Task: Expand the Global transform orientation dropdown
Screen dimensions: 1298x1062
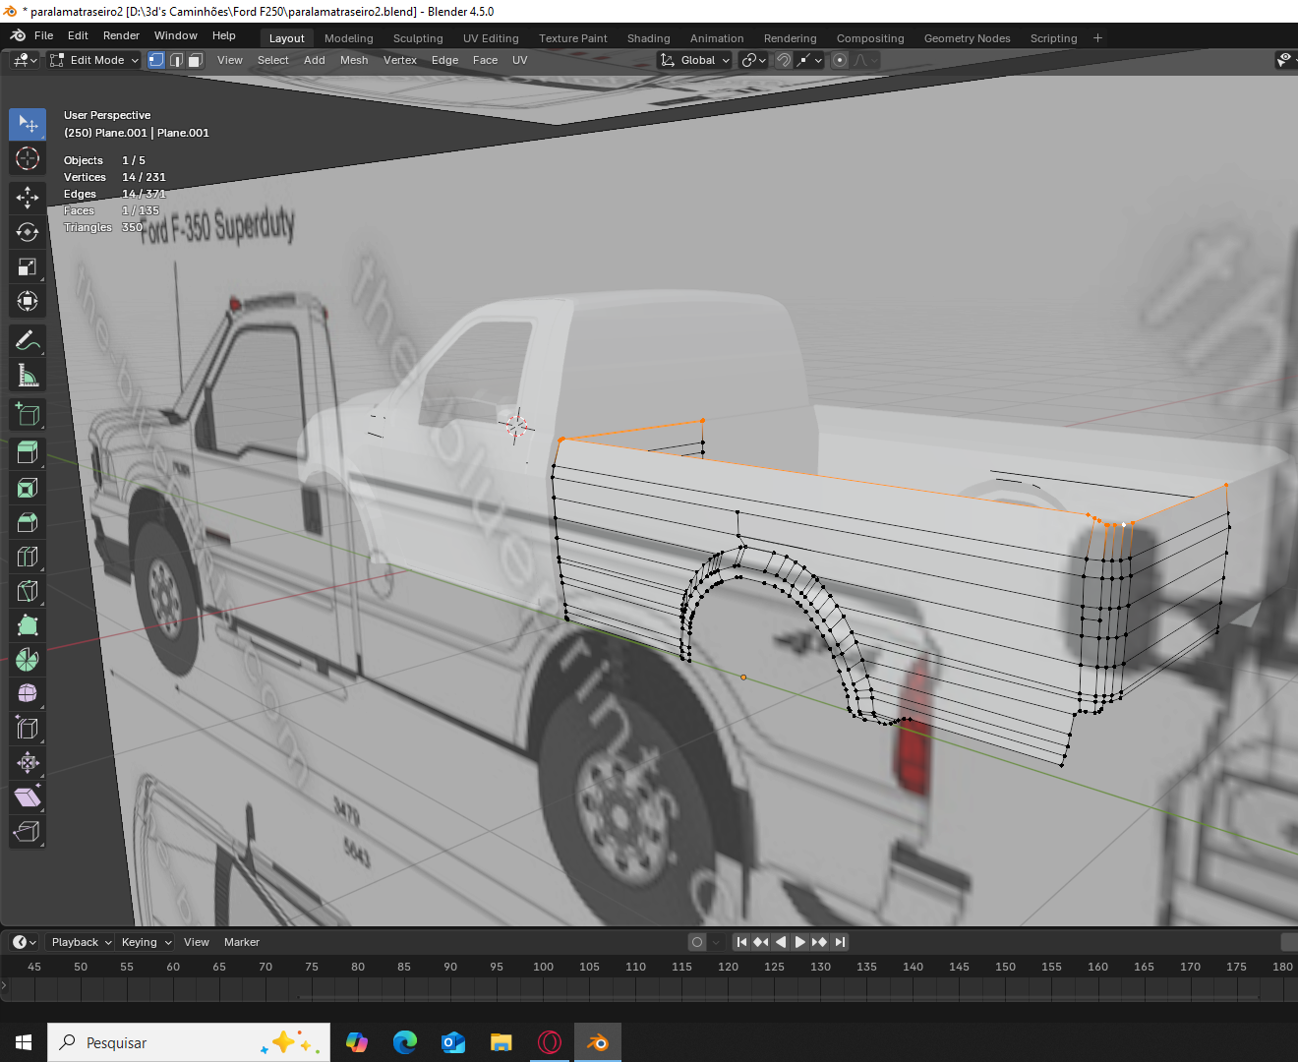Action: point(695,60)
